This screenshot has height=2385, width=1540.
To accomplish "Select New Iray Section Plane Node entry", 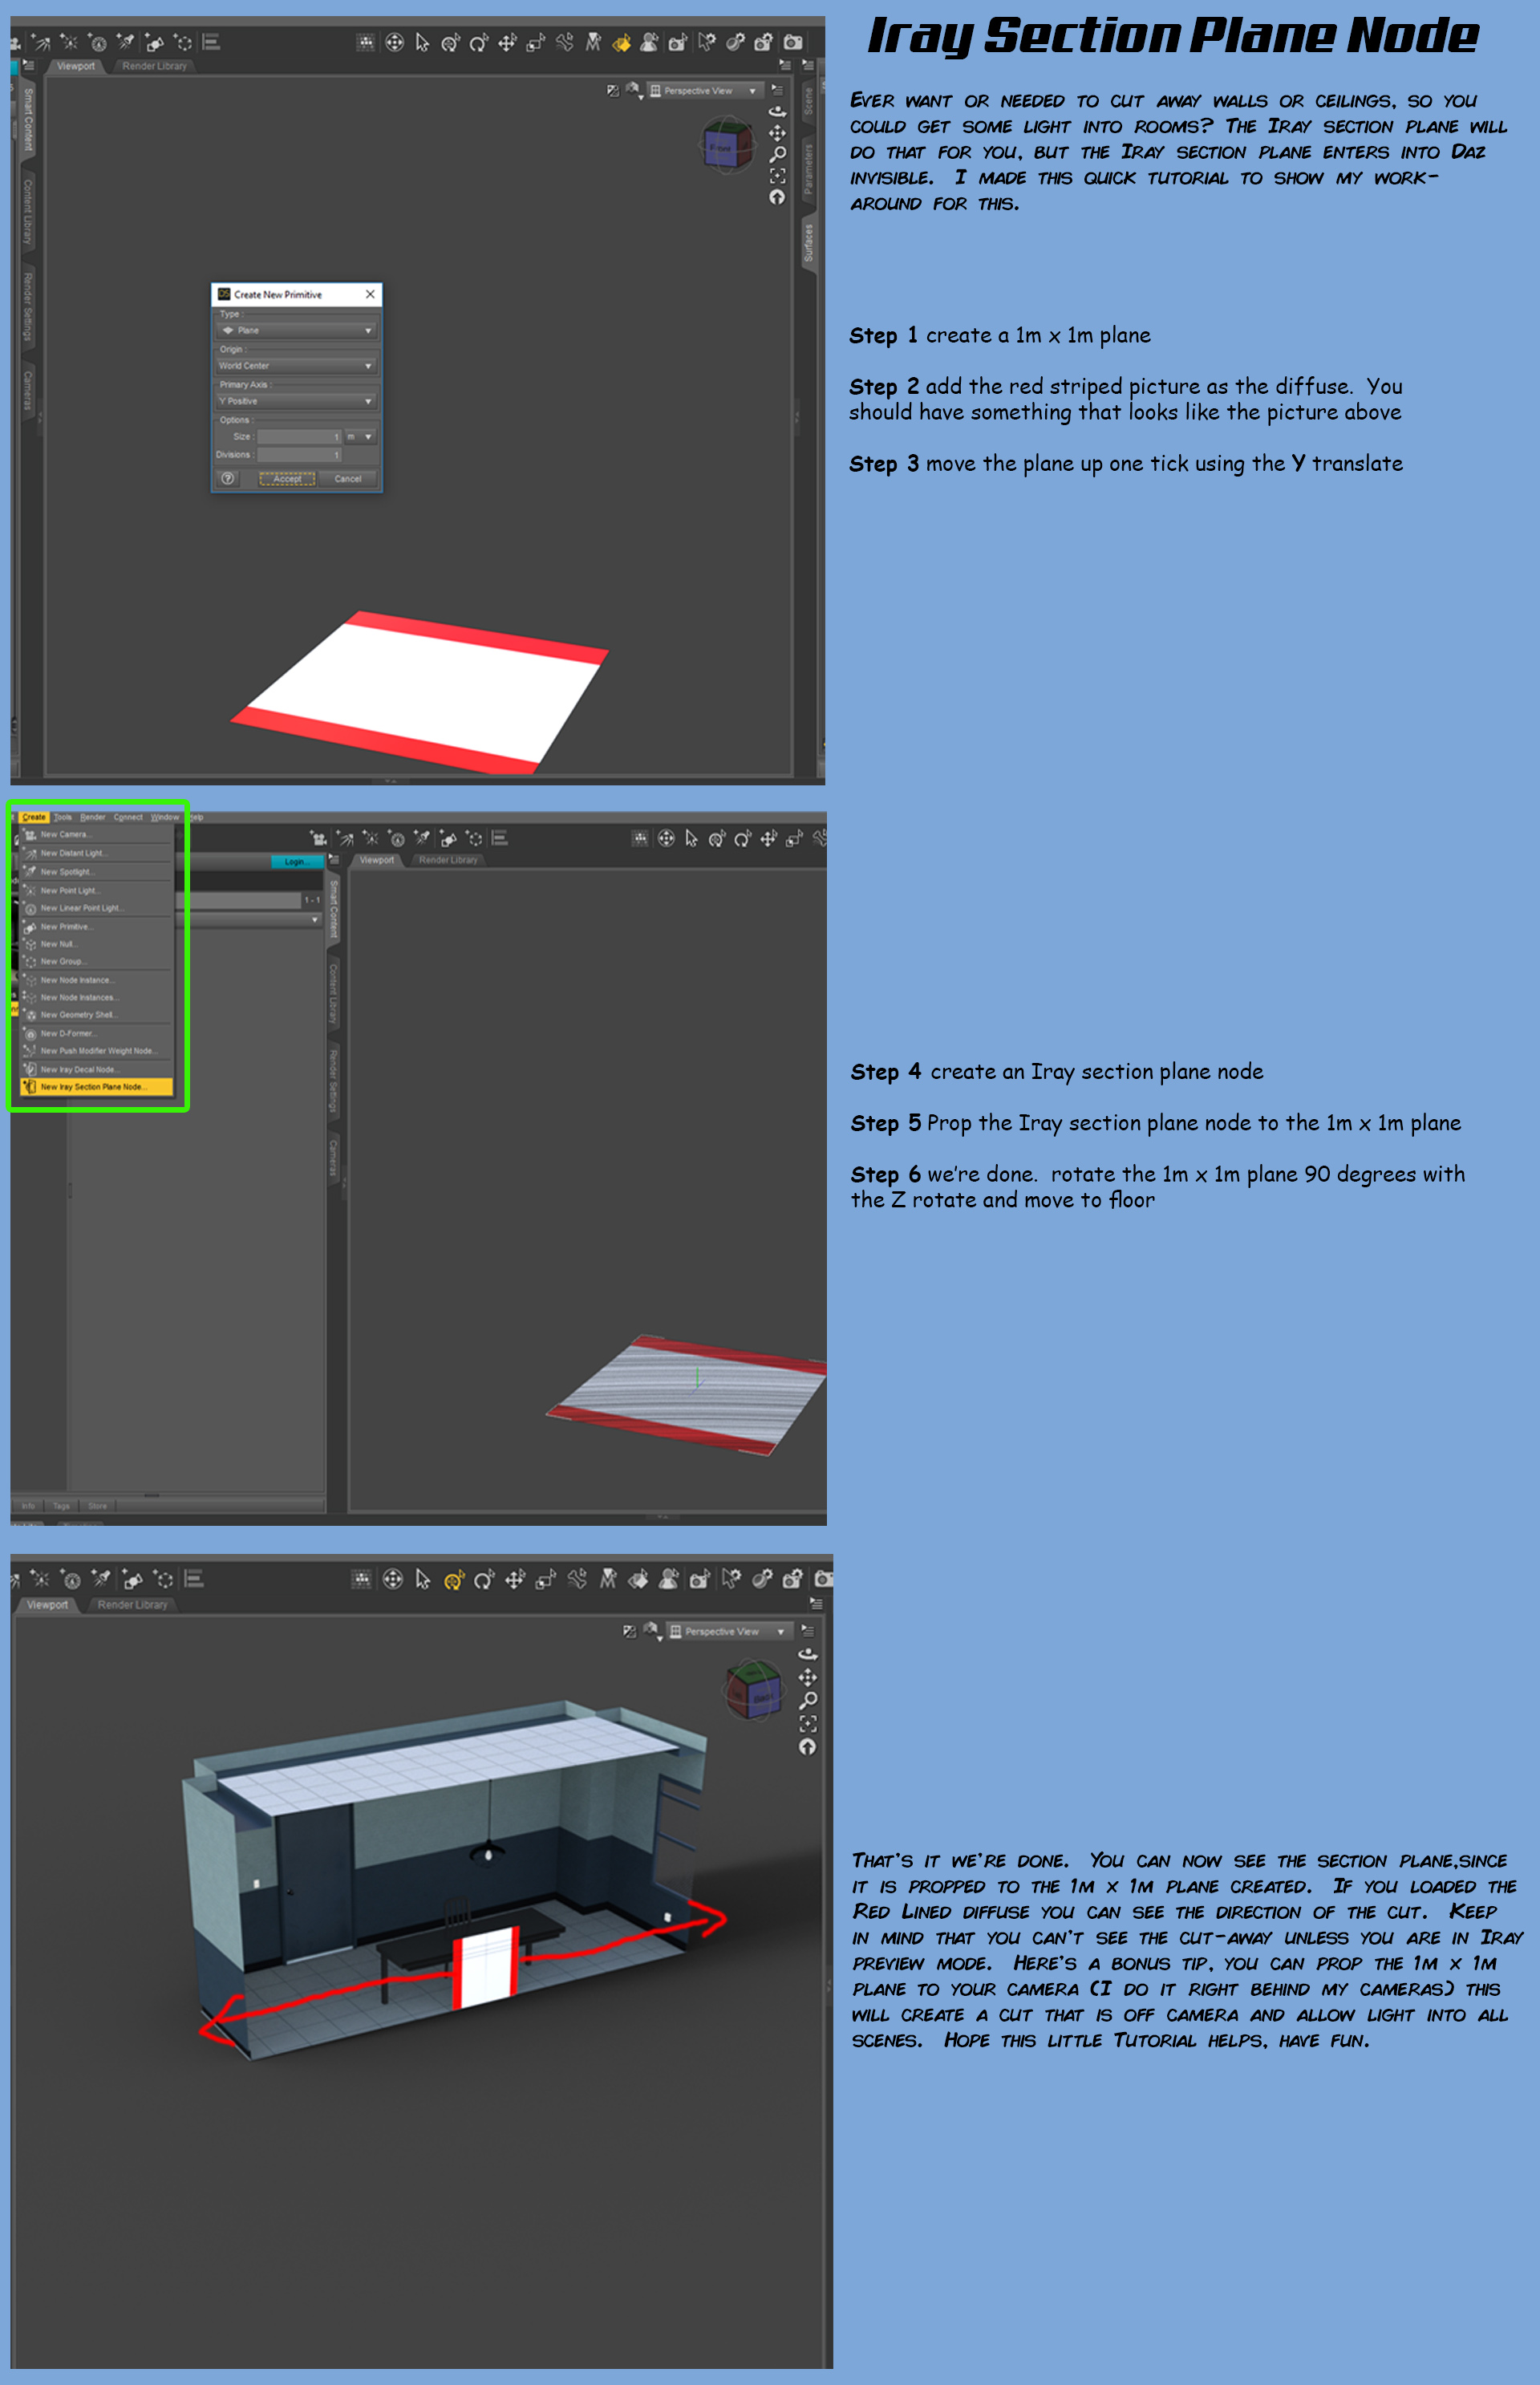I will pos(95,1087).
